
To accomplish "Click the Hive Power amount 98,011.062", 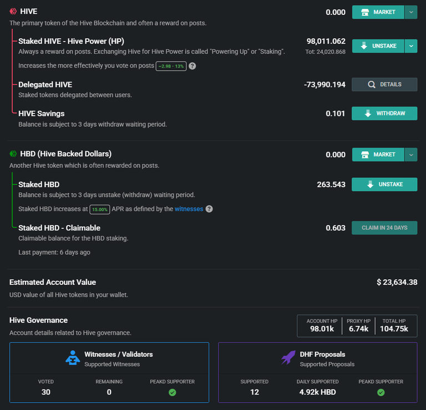I will click(x=326, y=41).
